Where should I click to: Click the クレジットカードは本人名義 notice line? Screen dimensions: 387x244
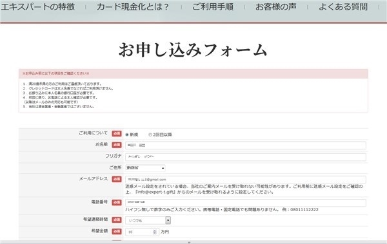68,88
